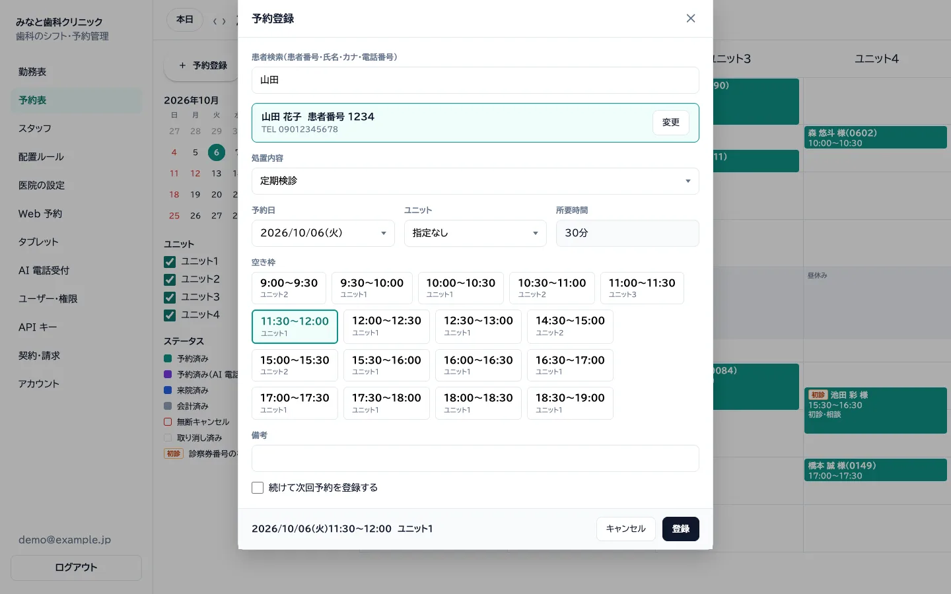Open AI 電話受付 in the sidebar

click(76, 271)
